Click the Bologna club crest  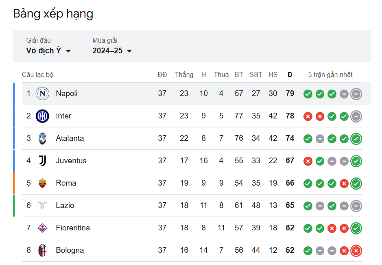coord(42,251)
